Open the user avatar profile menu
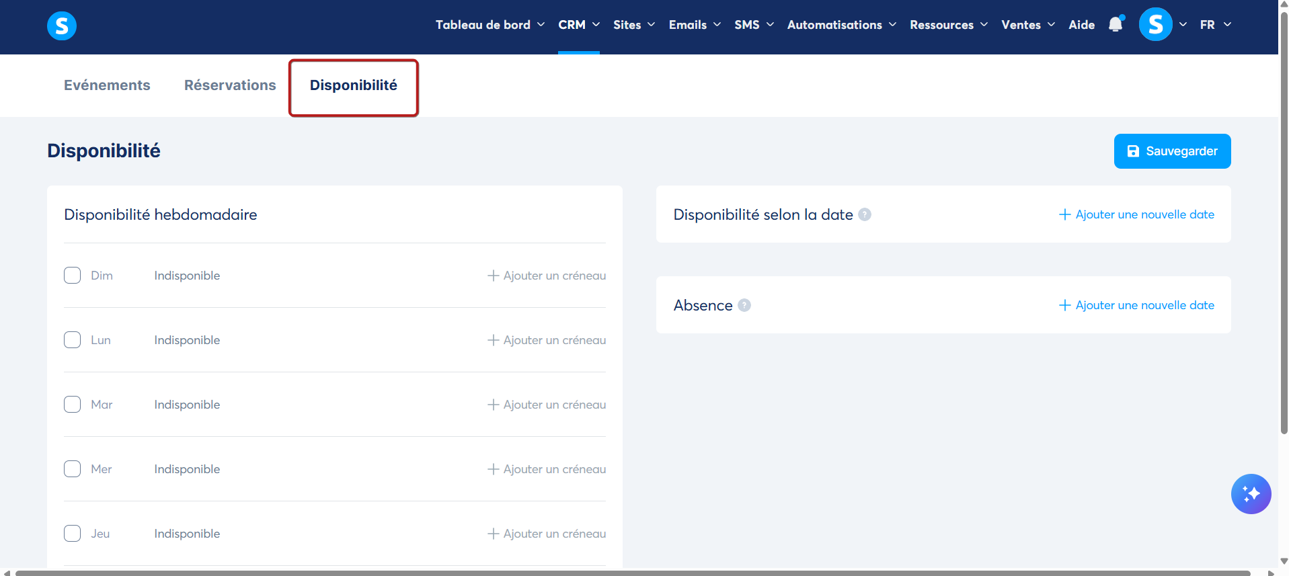1289x576 pixels. click(x=1155, y=25)
